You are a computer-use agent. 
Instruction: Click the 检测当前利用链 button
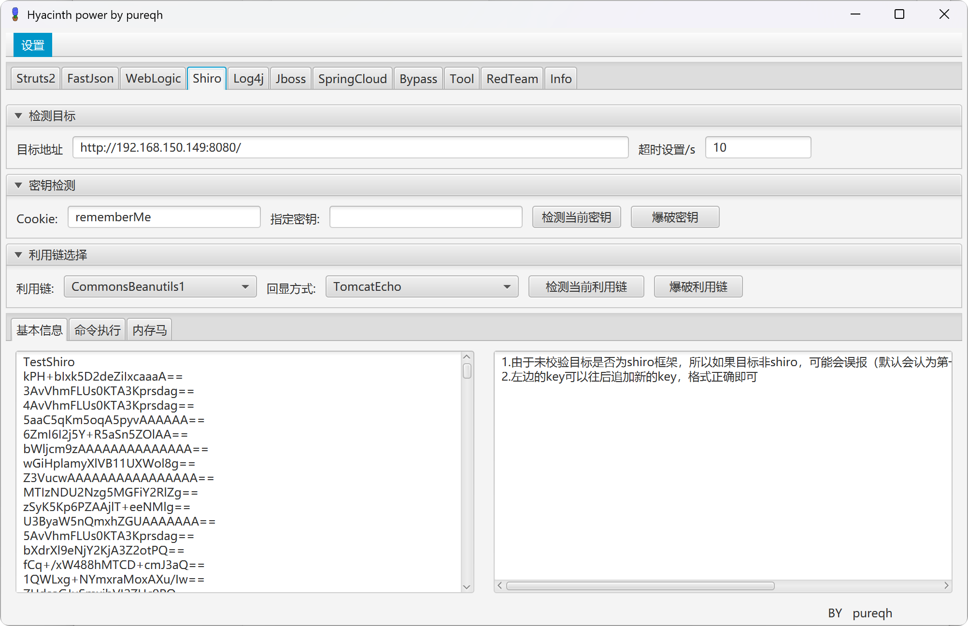[586, 286]
